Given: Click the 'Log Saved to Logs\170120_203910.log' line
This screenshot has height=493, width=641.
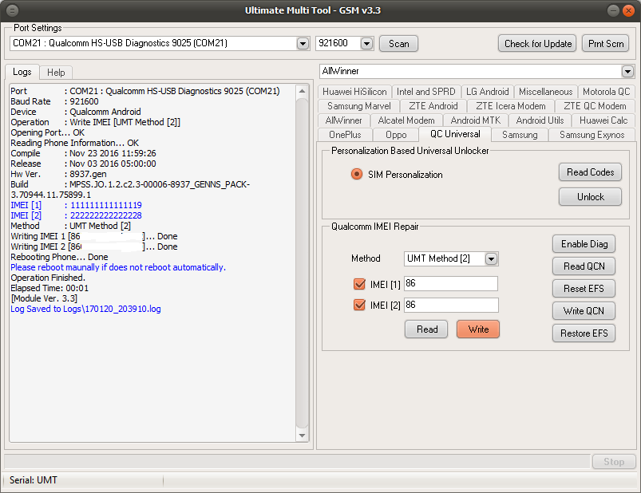Looking at the screenshot, I should 85,310.
